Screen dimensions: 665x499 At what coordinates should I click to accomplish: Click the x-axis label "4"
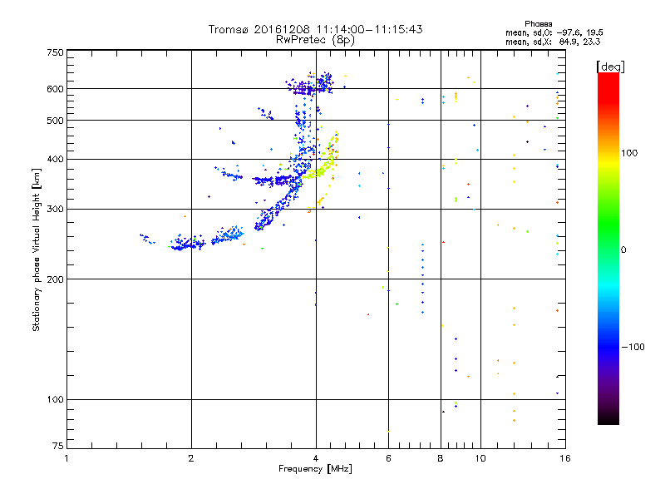[x=316, y=459]
